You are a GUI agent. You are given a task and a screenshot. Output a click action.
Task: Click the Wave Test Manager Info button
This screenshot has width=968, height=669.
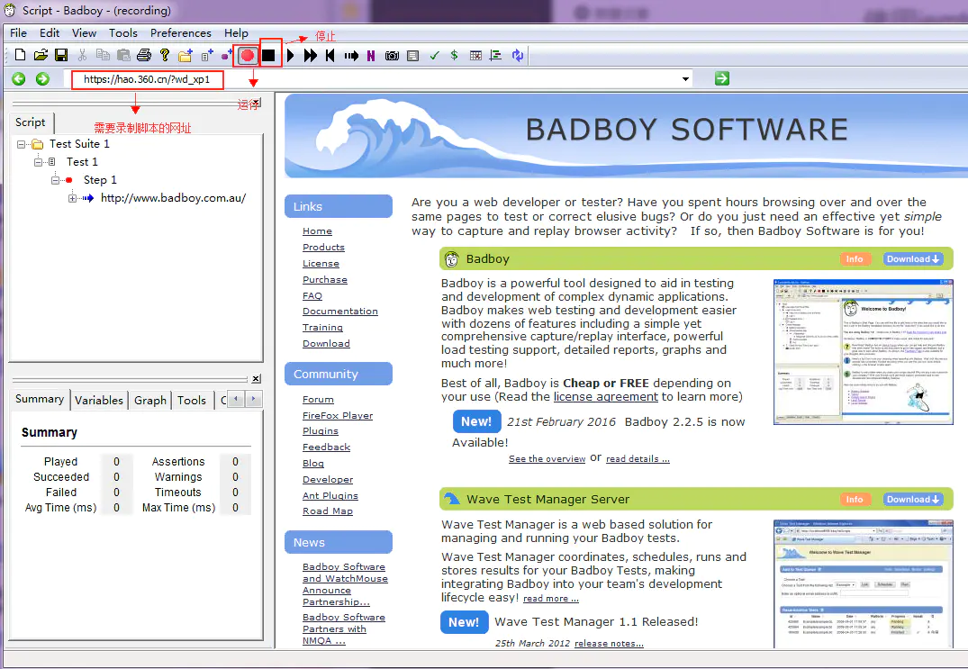(855, 500)
